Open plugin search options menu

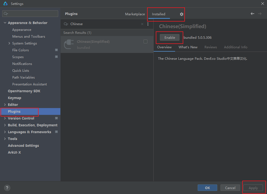pyautogui.click(x=148, y=24)
